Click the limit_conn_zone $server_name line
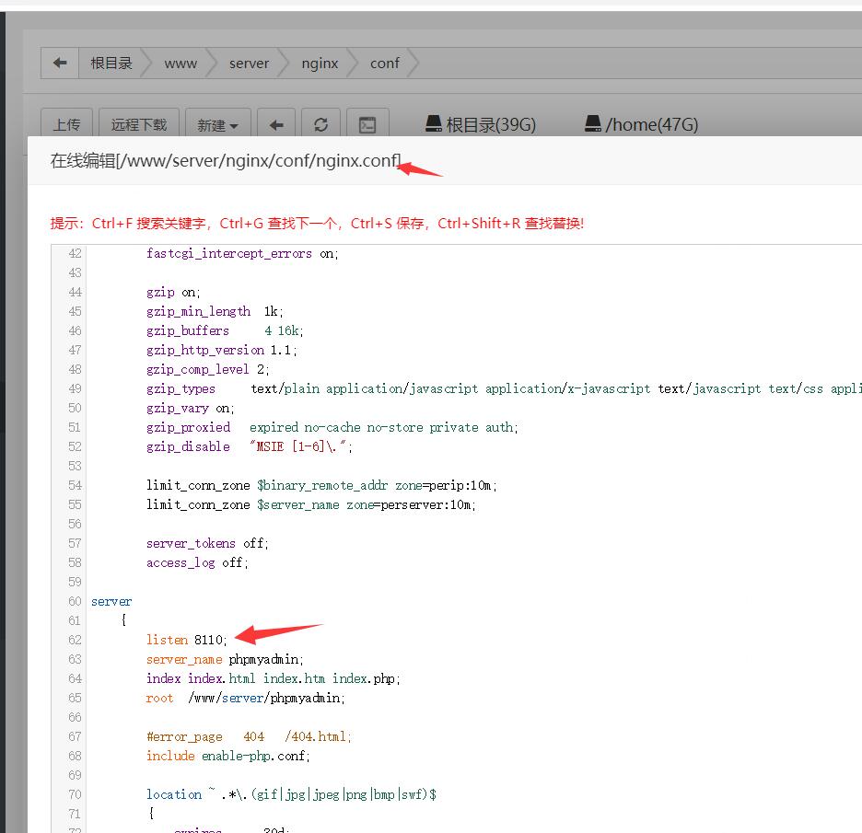The height and width of the screenshot is (833, 862). (x=311, y=504)
